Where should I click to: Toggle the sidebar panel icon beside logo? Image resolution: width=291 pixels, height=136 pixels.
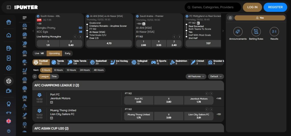coord(9,7)
